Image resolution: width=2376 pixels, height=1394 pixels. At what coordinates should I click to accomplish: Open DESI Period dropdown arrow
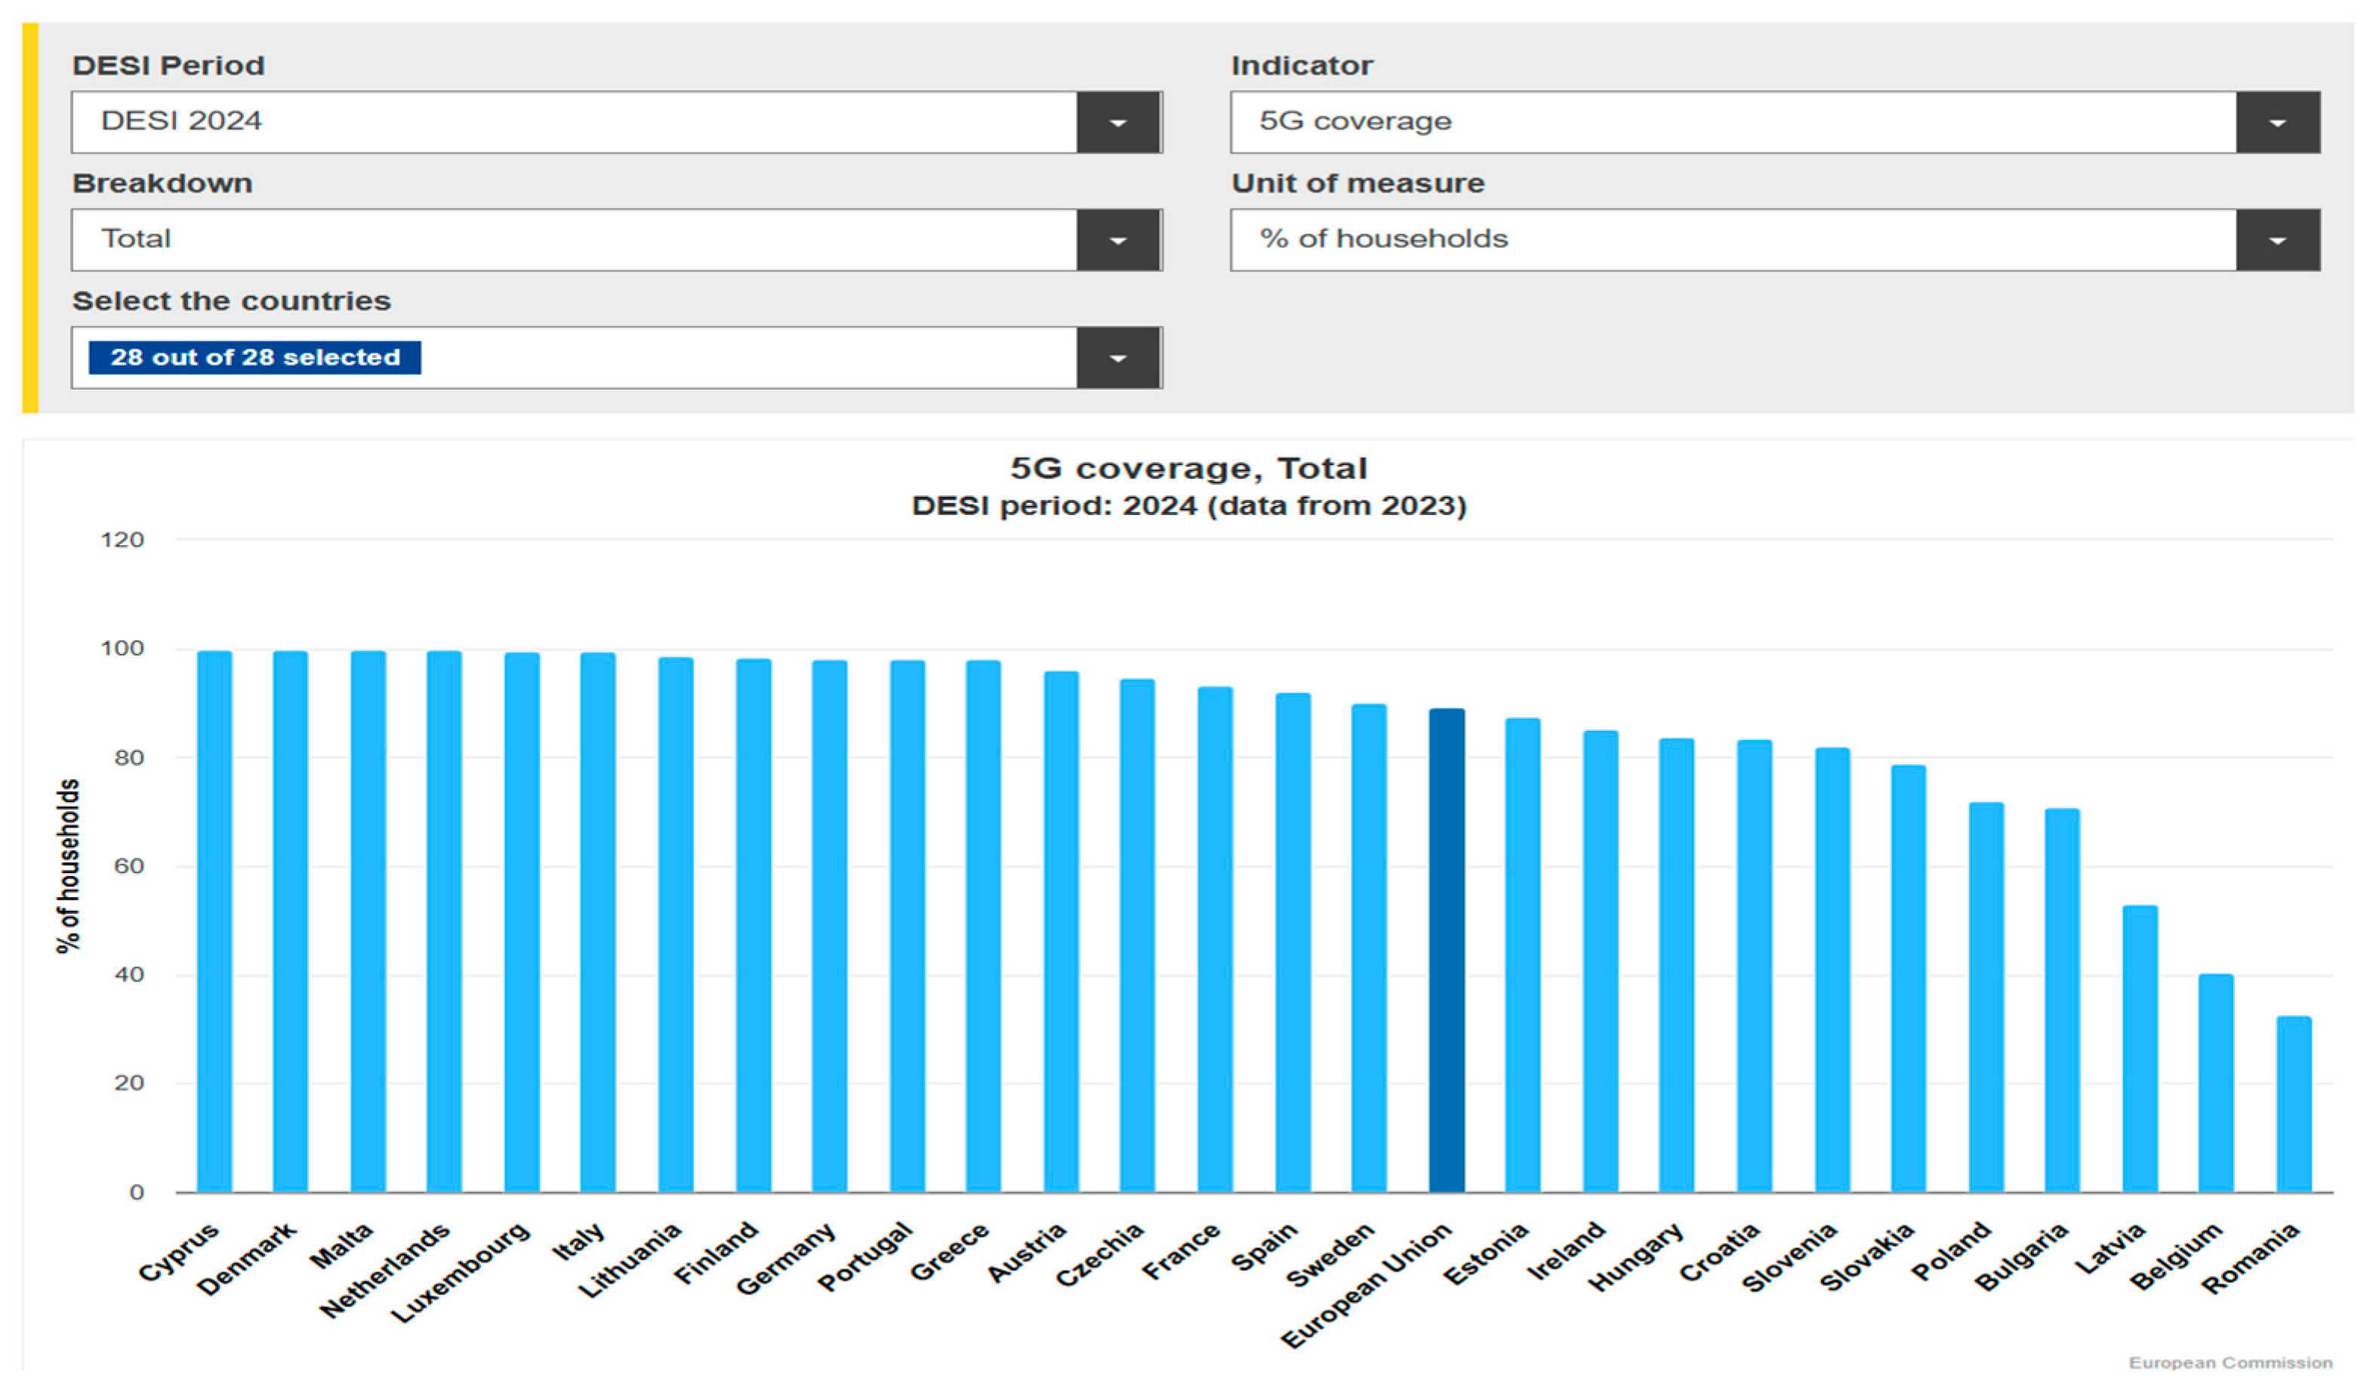(1118, 122)
